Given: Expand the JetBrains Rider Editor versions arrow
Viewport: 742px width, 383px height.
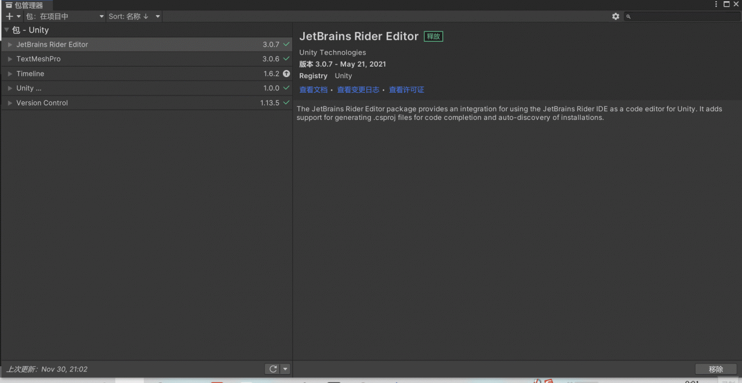Looking at the screenshot, I should [10, 45].
